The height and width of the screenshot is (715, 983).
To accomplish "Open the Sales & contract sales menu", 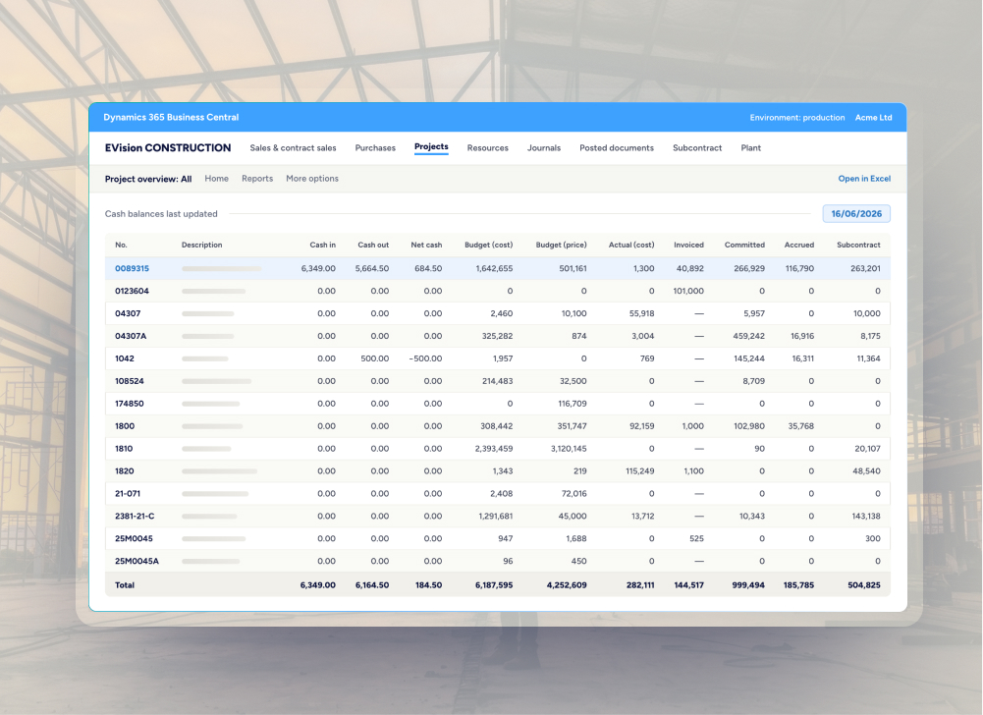I will pyautogui.click(x=293, y=148).
